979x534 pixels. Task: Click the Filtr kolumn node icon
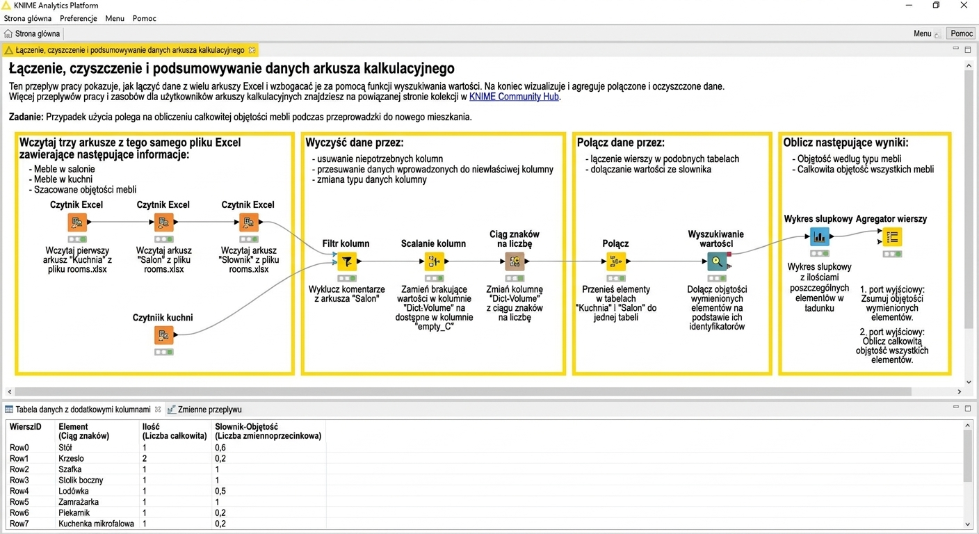[x=347, y=261]
